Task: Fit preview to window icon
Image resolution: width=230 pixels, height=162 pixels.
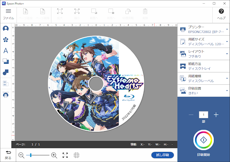Action: pyautogui.click(x=65, y=155)
